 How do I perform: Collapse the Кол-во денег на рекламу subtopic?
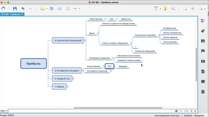coord(159,35)
